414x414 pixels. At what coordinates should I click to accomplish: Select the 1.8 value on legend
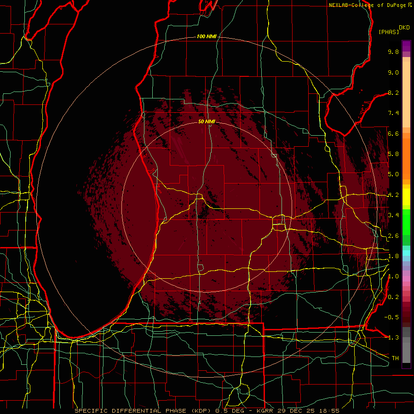click(x=393, y=256)
